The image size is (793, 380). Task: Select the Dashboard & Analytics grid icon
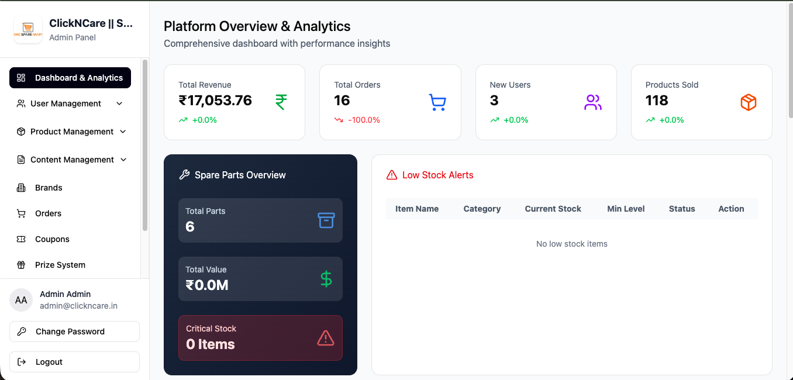21,77
